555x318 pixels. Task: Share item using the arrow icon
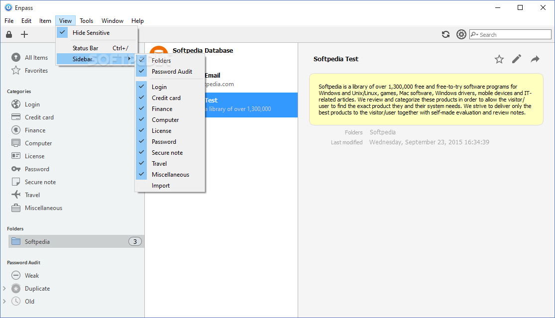pos(535,59)
